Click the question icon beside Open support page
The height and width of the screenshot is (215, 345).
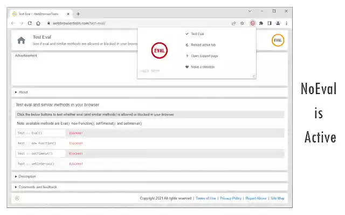click(x=187, y=56)
